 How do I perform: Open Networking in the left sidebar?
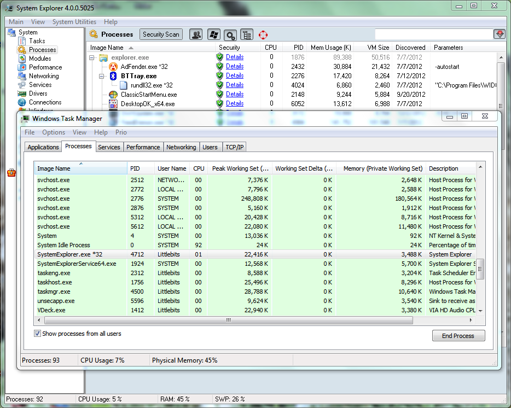[x=44, y=76]
